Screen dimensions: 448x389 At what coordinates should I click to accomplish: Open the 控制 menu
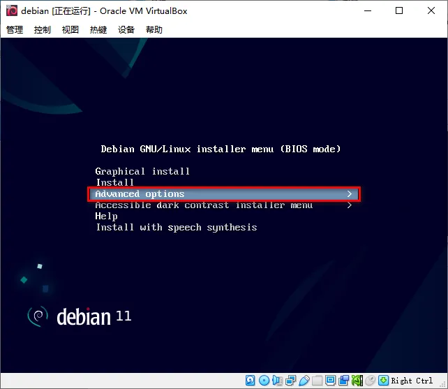point(43,29)
